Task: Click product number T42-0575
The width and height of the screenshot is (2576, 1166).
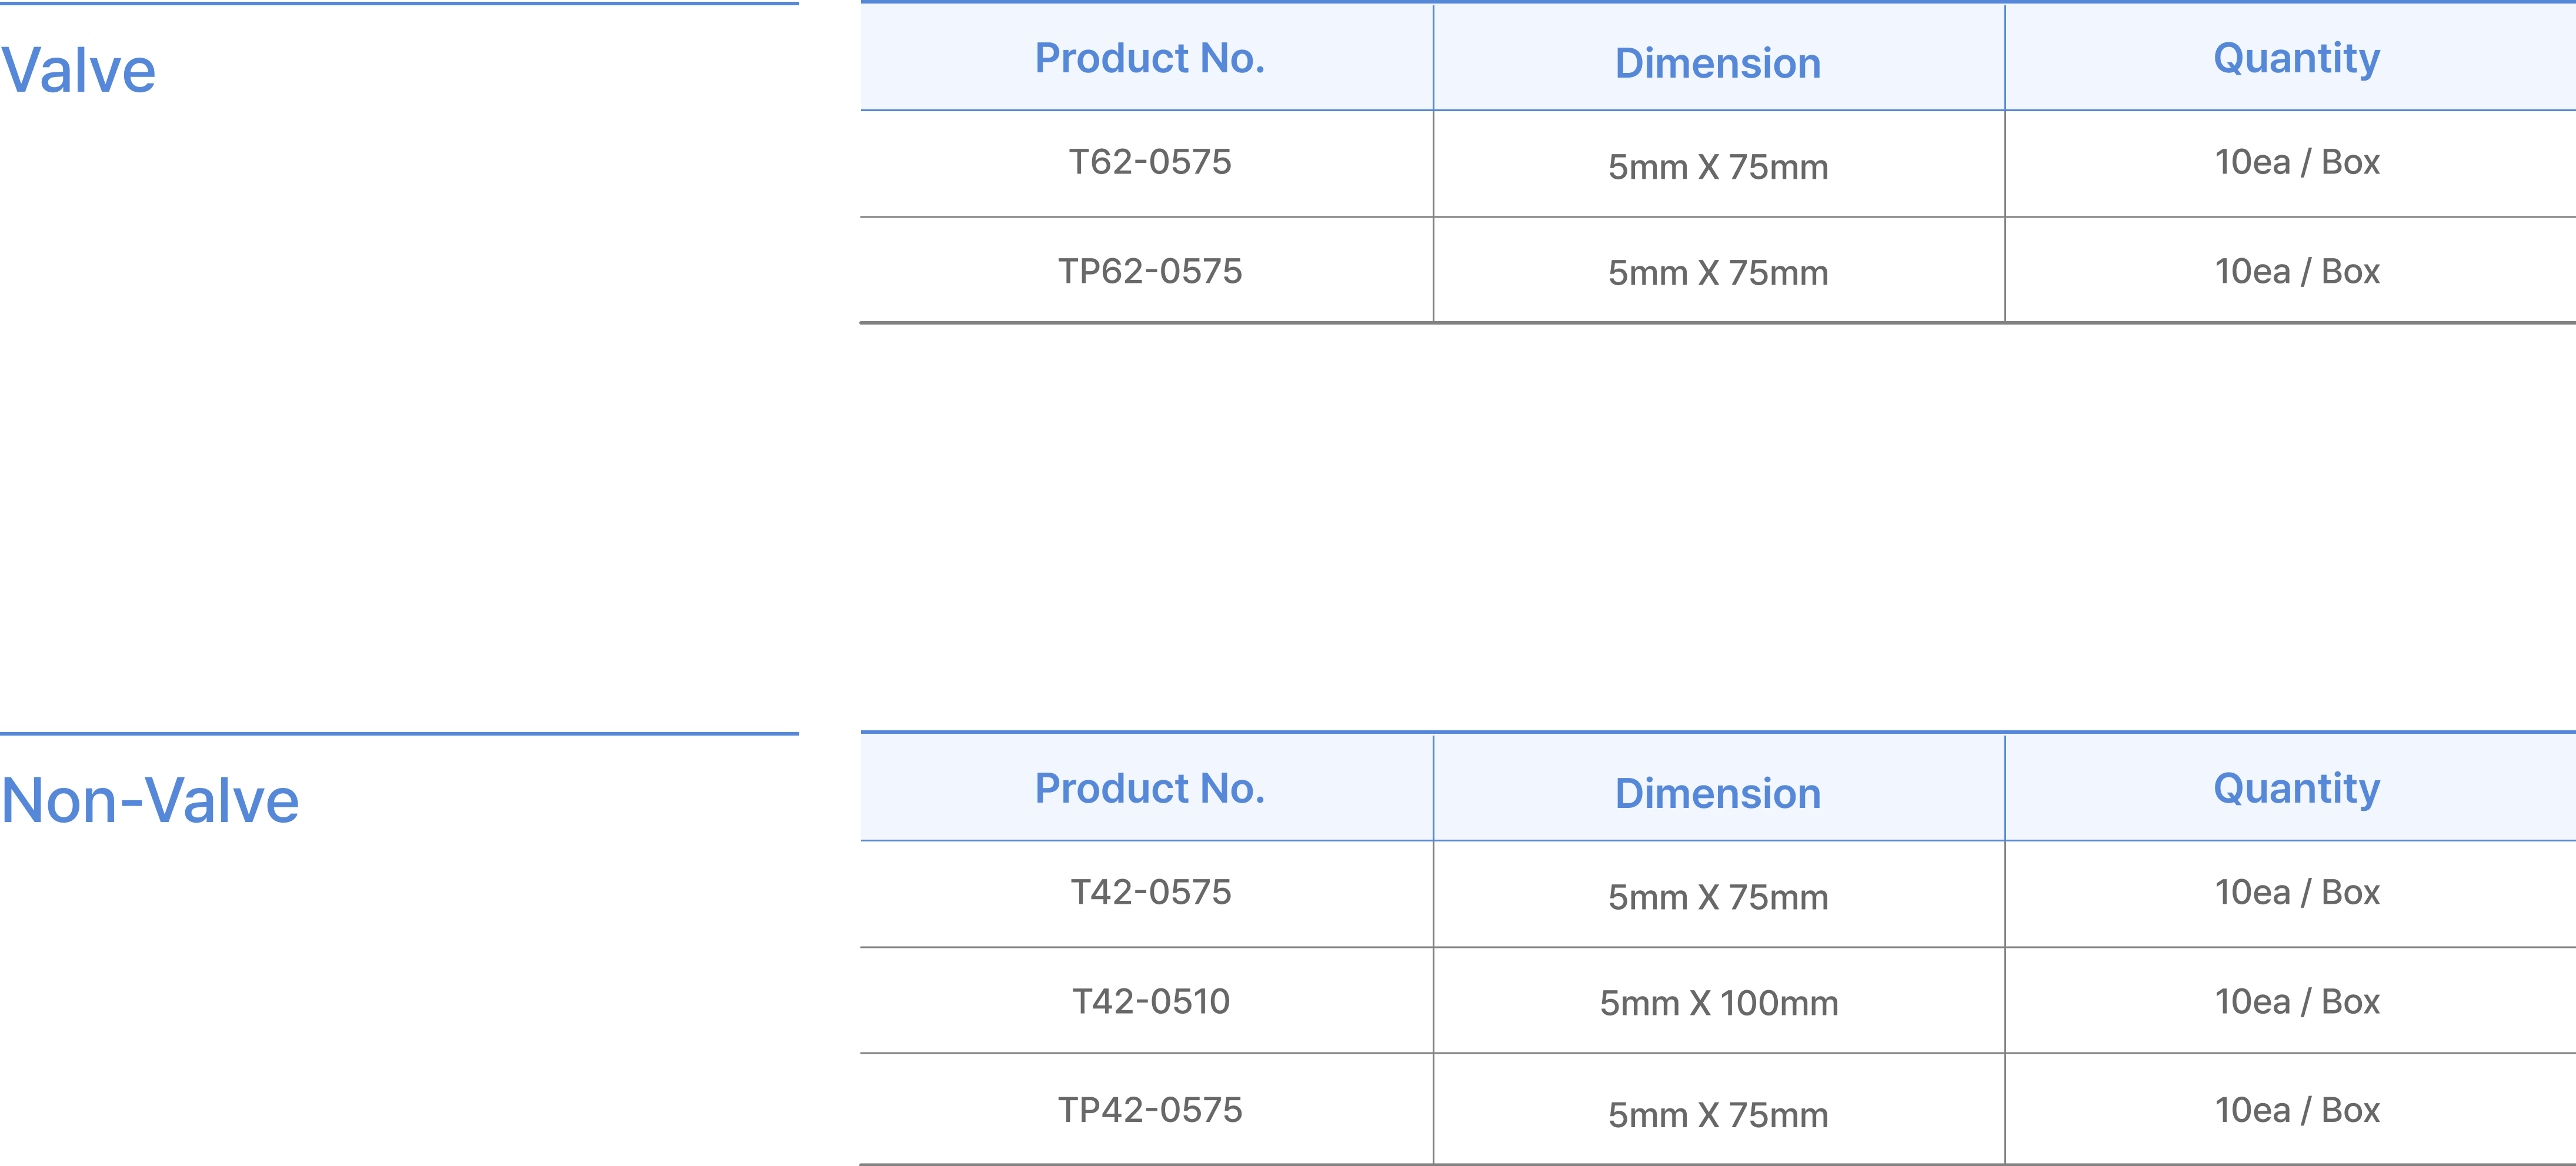Action: click(x=1149, y=892)
